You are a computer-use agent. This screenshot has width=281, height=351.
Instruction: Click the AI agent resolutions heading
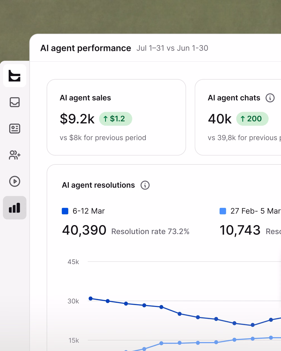tap(98, 185)
